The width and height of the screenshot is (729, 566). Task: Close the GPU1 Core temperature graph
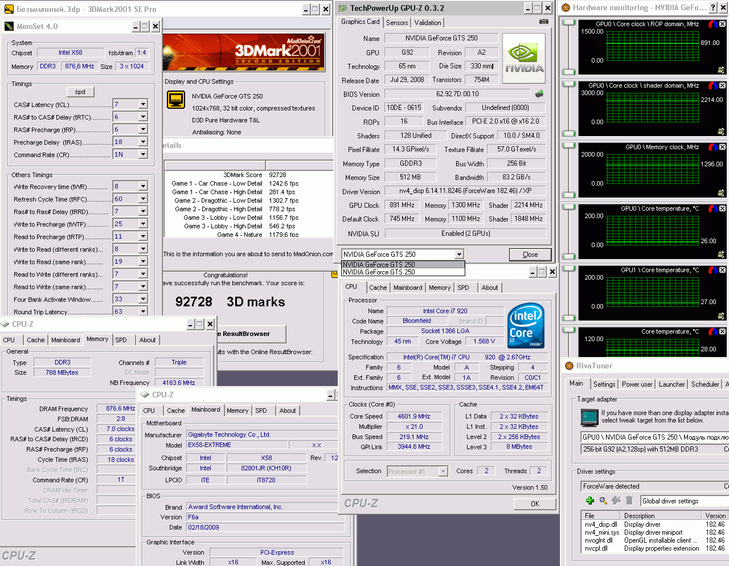(x=722, y=270)
